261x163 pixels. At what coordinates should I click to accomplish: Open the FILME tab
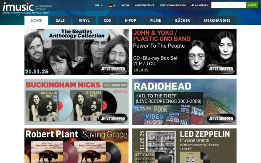point(155,20)
